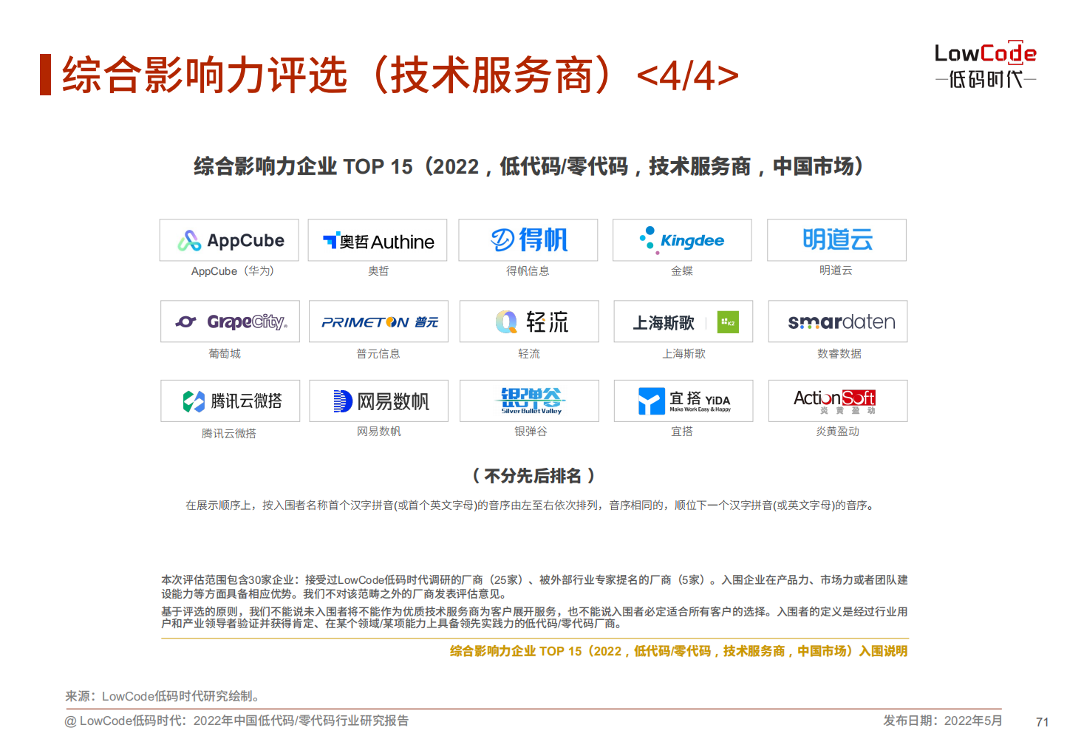Click the ActionSoft 炎黄盈动 logo card
Image resolution: width=1067 pixels, height=739 pixels.
pyautogui.click(x=838, y=401)
